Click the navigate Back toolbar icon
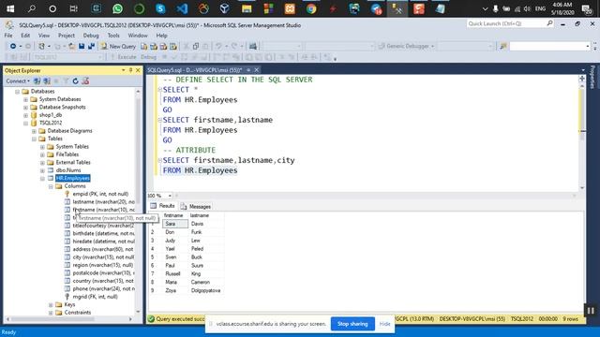Image resolution: width=600 pixels, height=337 pixels. click(13, 46)
